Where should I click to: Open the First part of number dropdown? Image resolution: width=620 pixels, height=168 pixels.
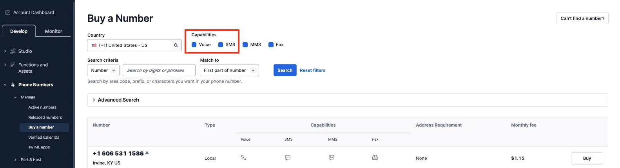coord(229,70)
